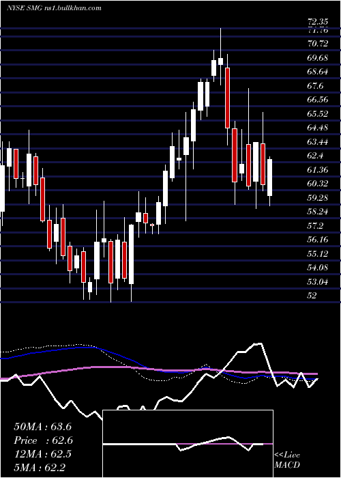Screen dimensions: 341x478
Task: Click the 67.6 price axis label
Action: 315,85
